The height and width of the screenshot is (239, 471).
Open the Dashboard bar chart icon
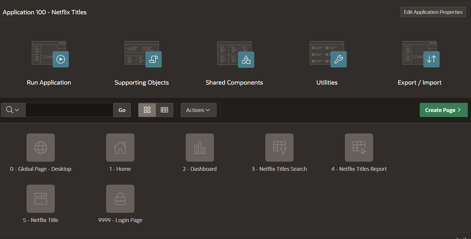point(200,148)
